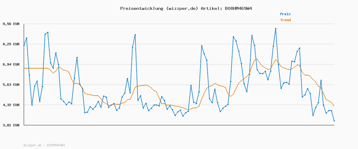
Task: Toggle the orange "Trend" legend entry
Action: (285, 20)
